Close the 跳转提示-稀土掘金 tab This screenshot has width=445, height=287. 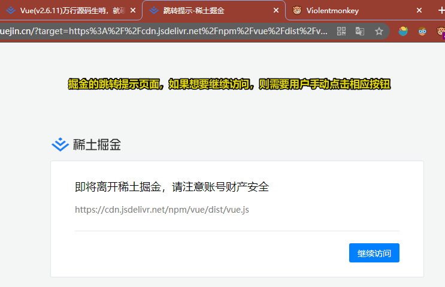[276, 11]
